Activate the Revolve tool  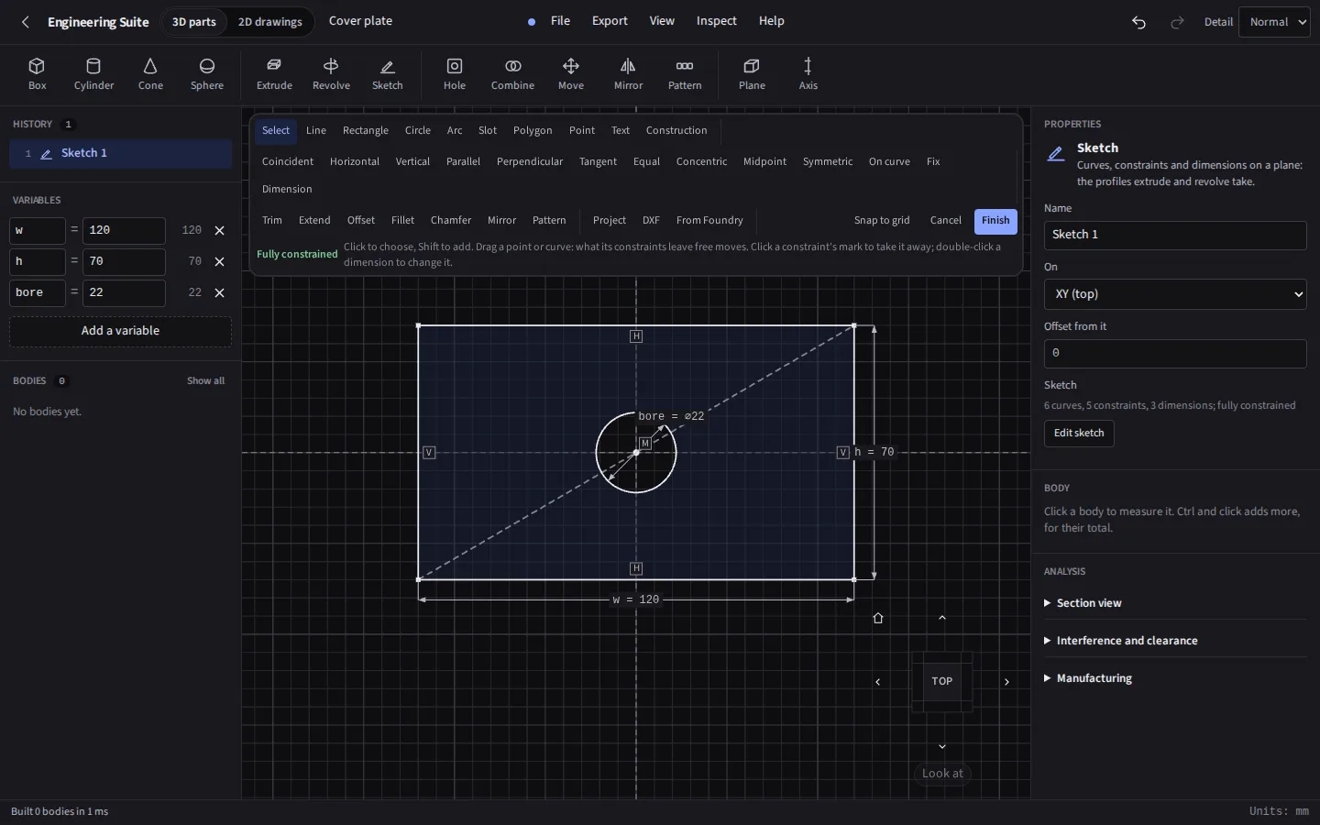[331, 73]
